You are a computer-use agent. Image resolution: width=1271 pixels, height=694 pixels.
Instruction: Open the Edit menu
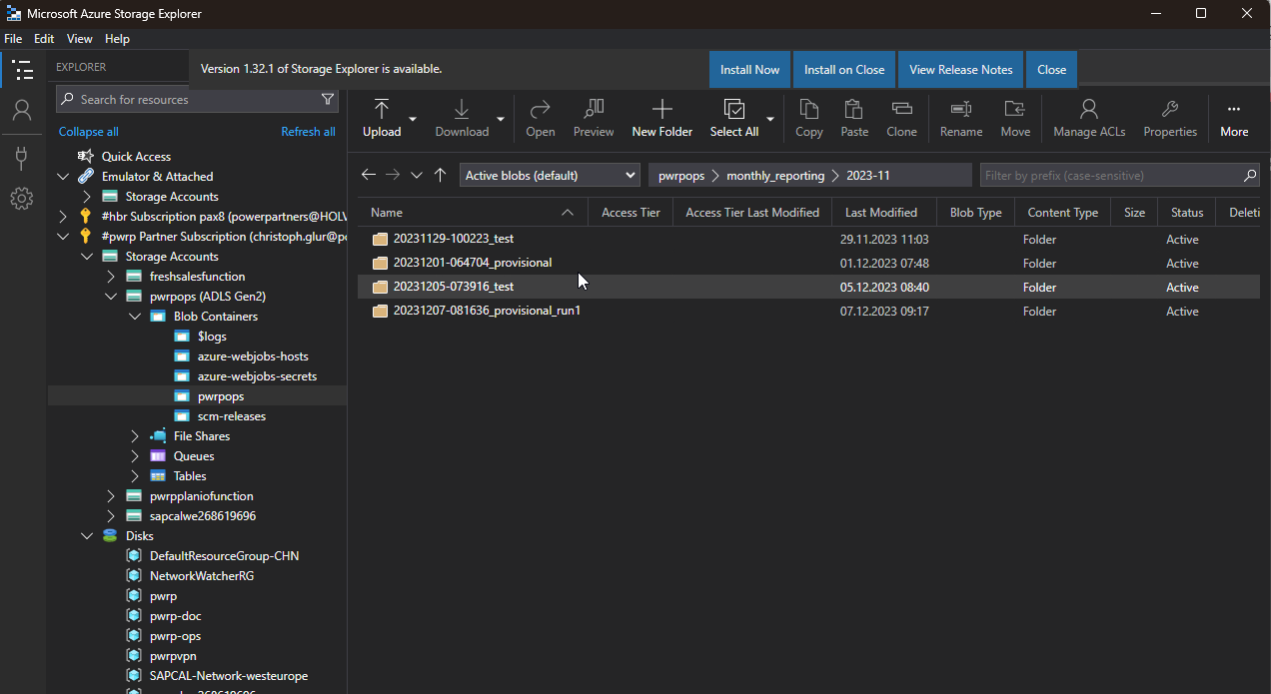pos(44,39)
